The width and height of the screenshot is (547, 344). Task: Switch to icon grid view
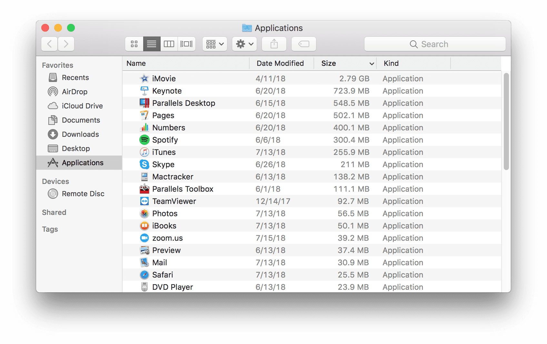(x=134, y=44)
